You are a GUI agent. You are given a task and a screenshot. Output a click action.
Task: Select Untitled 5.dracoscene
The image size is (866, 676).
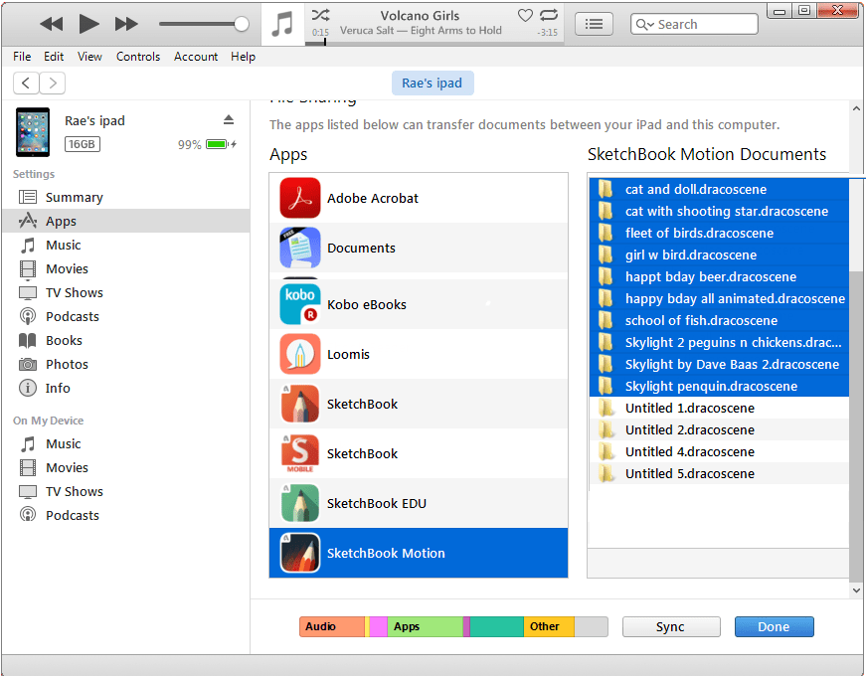tap(719, 473)
